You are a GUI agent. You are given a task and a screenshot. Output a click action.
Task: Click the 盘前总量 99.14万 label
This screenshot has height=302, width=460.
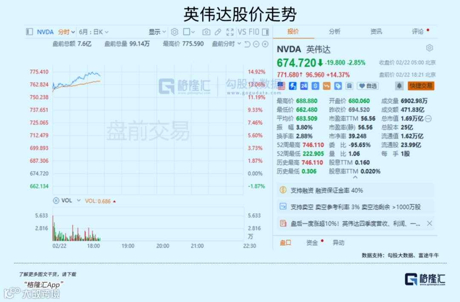(127, 44)
